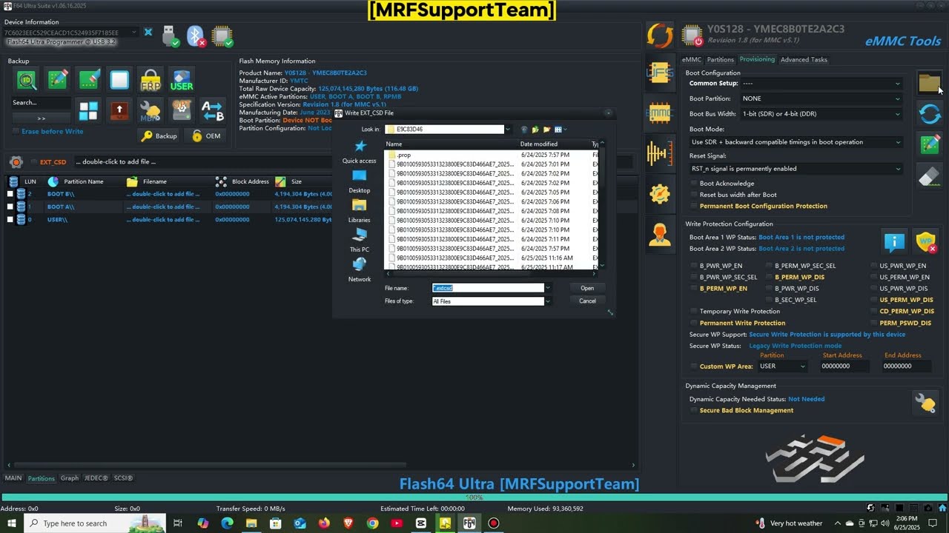The image size is (949, 533).
Task: Open the Reset Signal dropdown
Action: coord(796,169)
